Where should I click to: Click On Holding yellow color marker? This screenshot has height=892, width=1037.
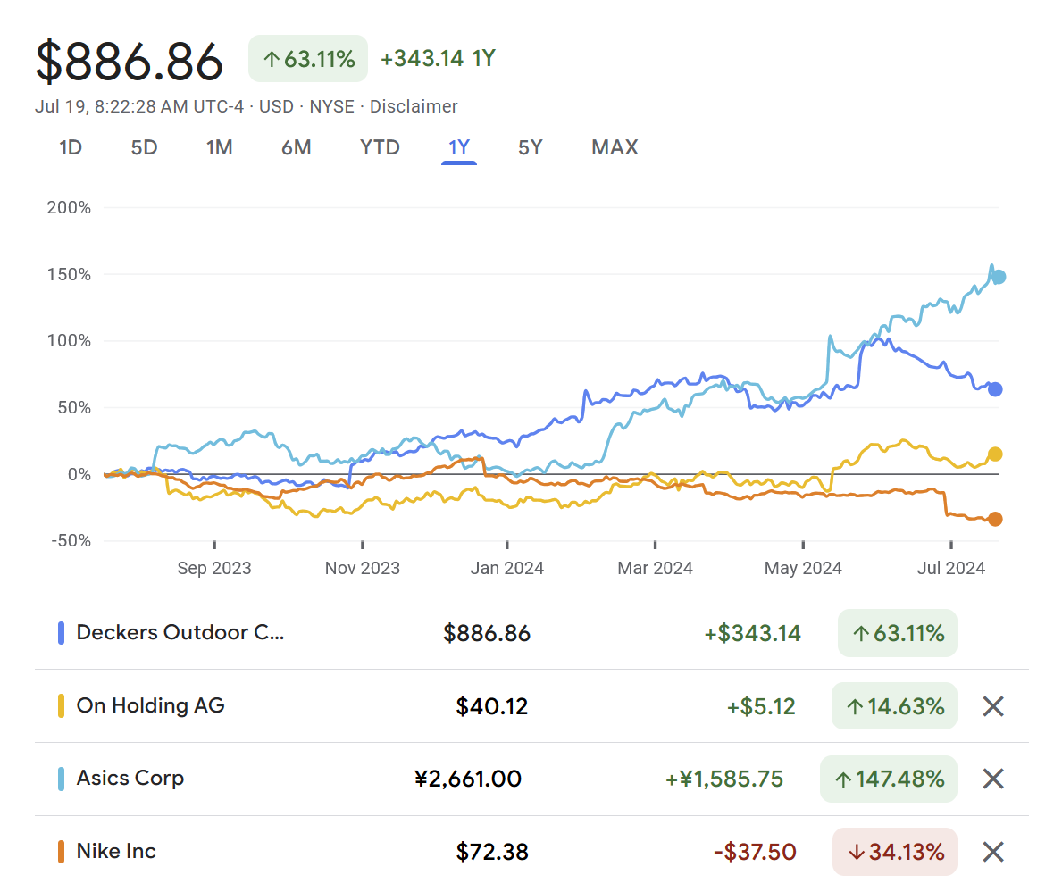pyautogui.click(x=61, y=705)
